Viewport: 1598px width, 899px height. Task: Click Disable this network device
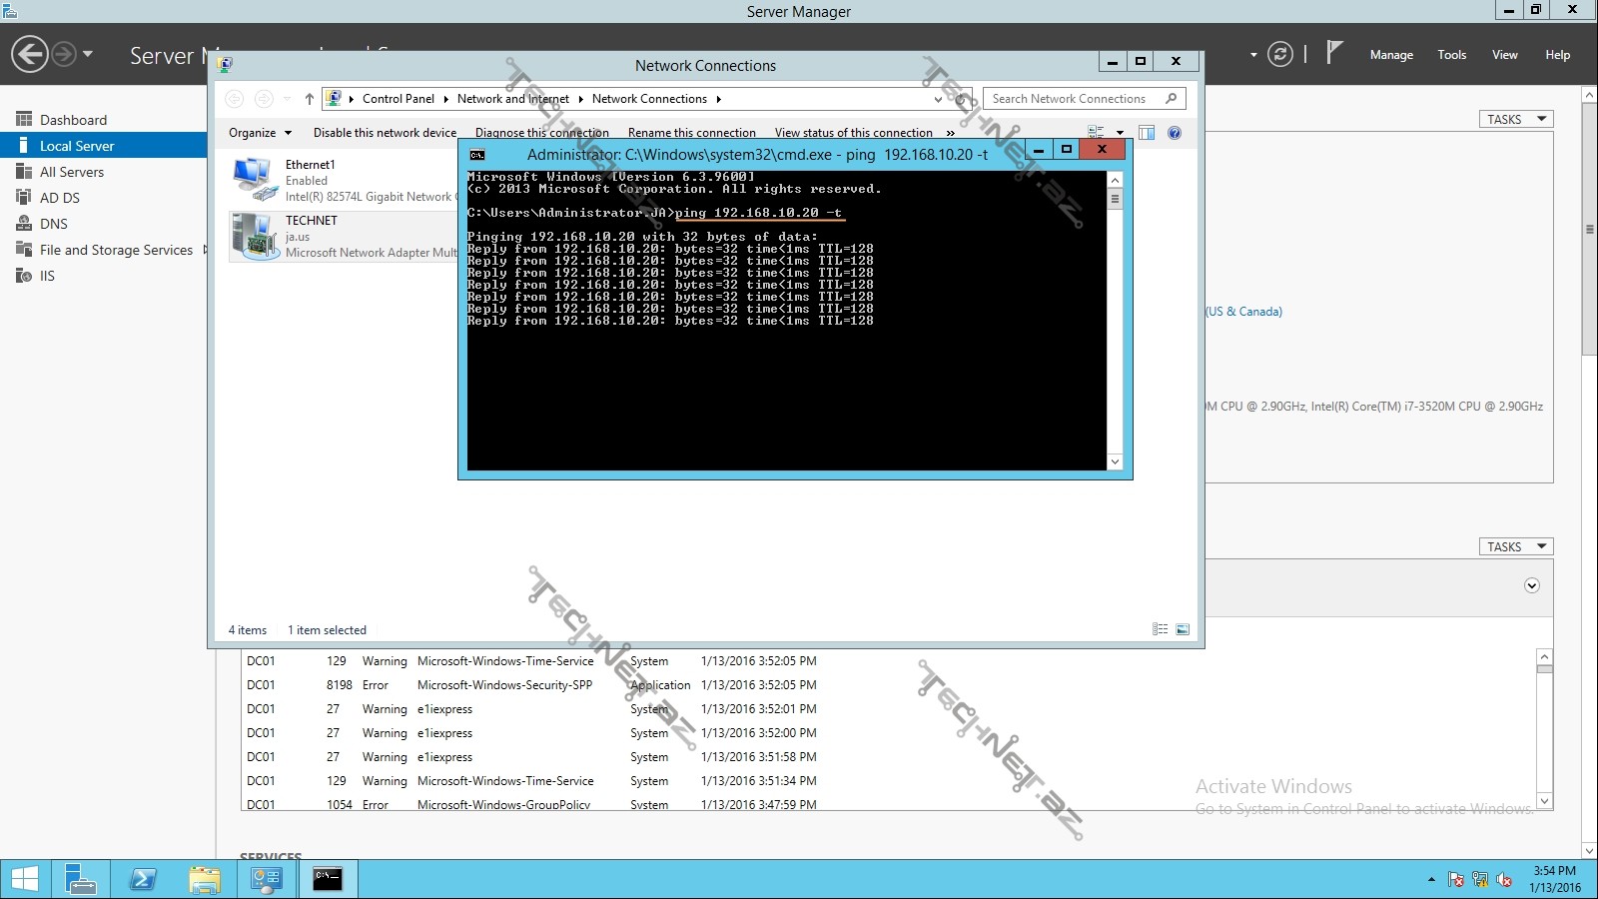pyautogui.click(x=385, y=133)
